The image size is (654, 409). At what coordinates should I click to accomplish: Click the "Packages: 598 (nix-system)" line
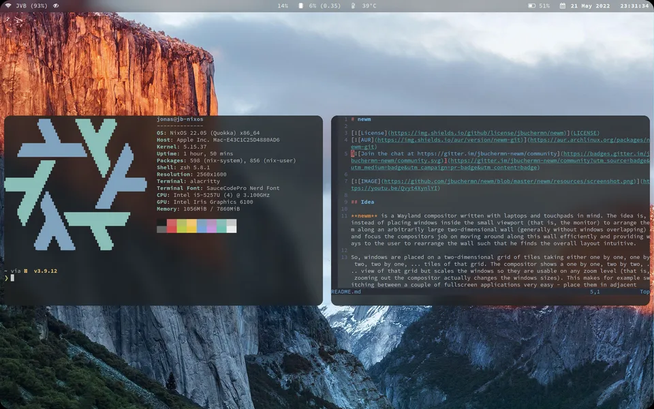tap(226, 161)
